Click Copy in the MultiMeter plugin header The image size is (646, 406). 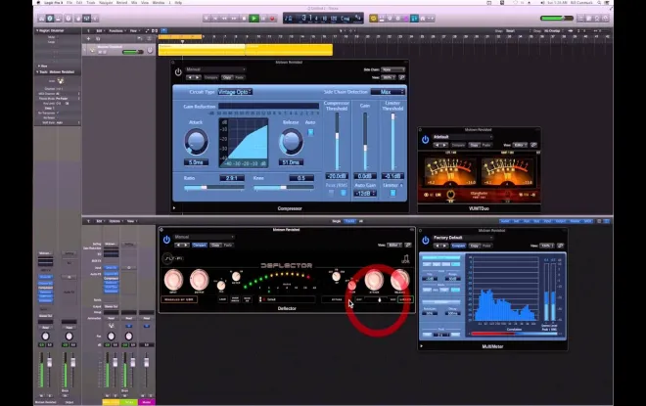pos(474,246)
